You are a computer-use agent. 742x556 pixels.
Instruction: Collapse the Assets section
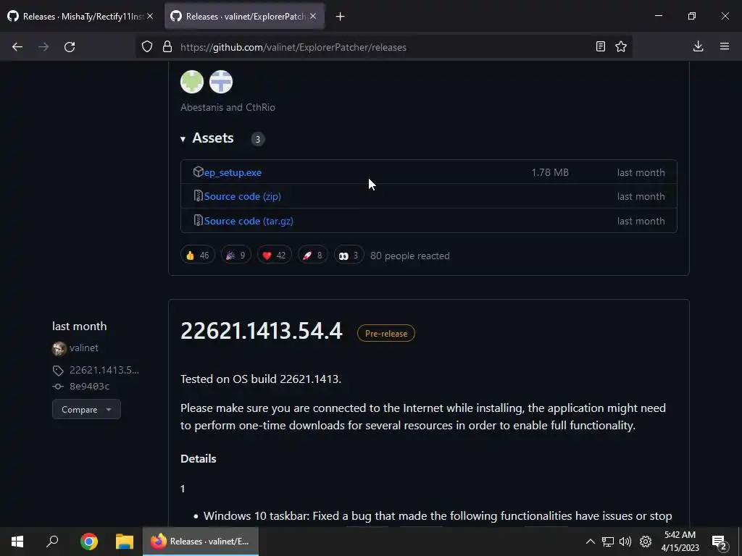coord(207,138)
